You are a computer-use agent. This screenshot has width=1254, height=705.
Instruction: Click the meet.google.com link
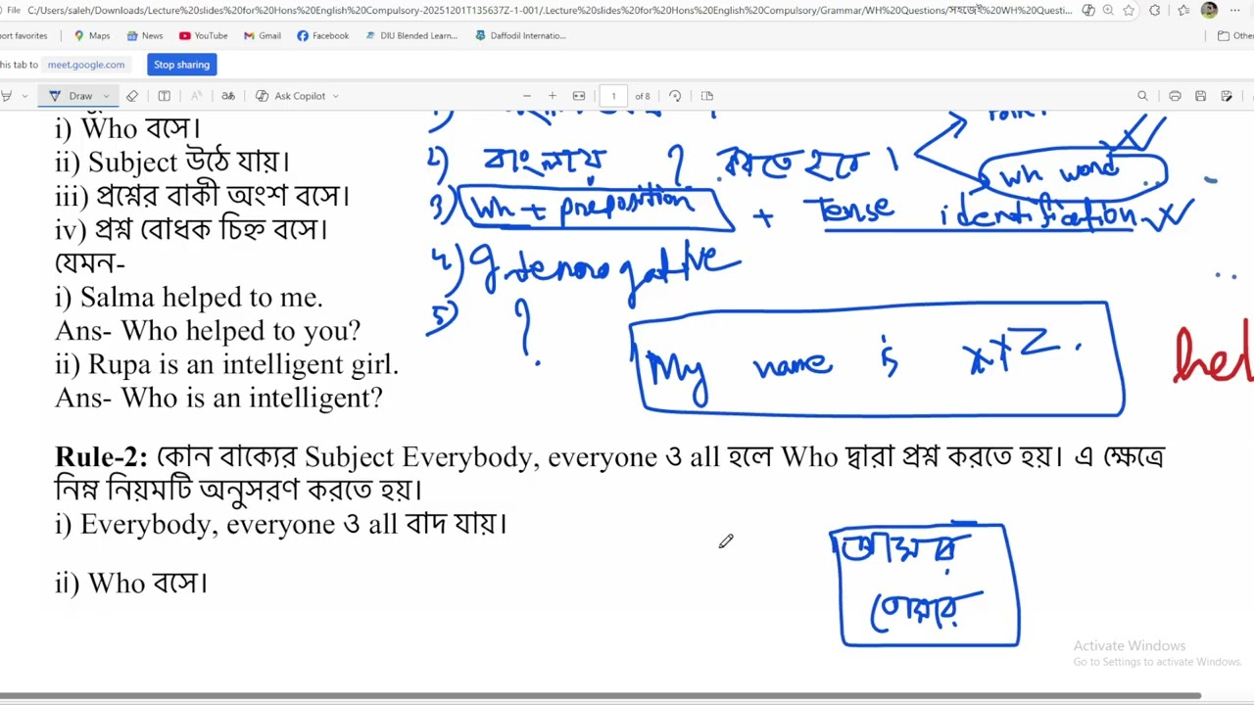click(86, 65)
